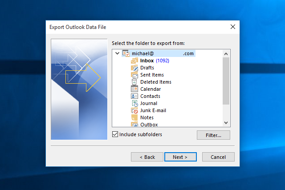The image size is (285, 190).
Task: Uncheck the Include subfolders checkbox
Action: click(115, 134)
